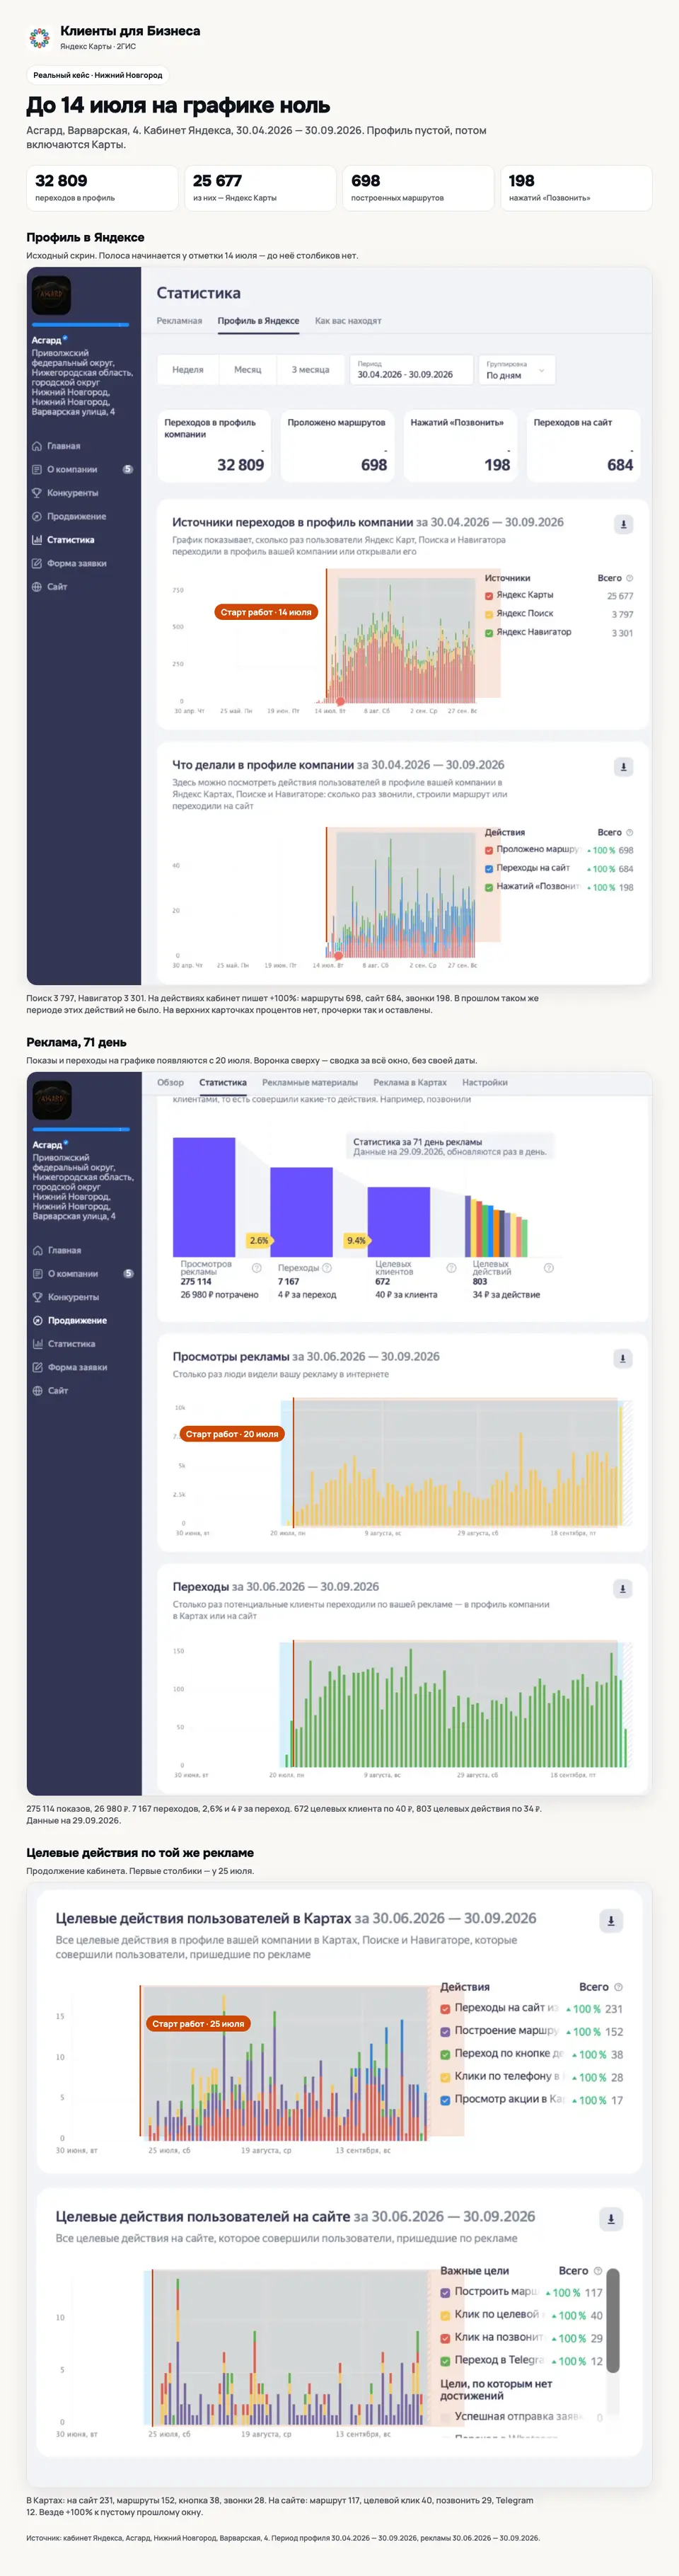This screenshot has width=679, height=2576.
Task: Click the Переходов в профиль компании card showing 32 809
Action: click(214, 446)
